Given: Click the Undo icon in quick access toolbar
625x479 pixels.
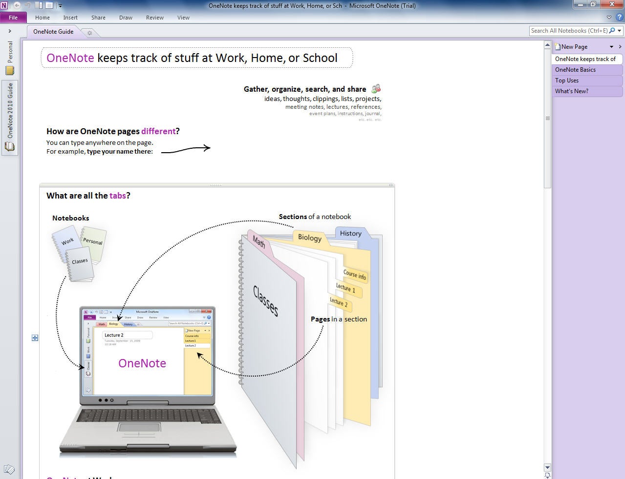Looking at the screenshot, I should (x=28, y=5).
